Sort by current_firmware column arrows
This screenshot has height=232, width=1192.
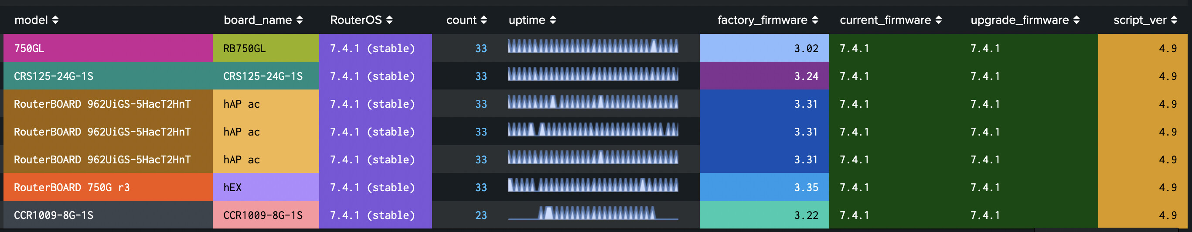point(938,20)
